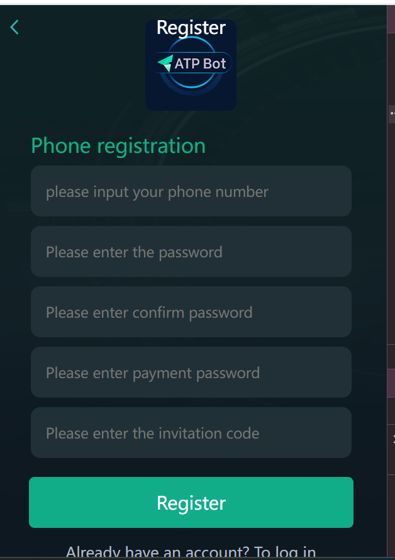This screenshot has height=560, width=395.
Task: Focus the phone number input field
Action: tap(191, 191)
